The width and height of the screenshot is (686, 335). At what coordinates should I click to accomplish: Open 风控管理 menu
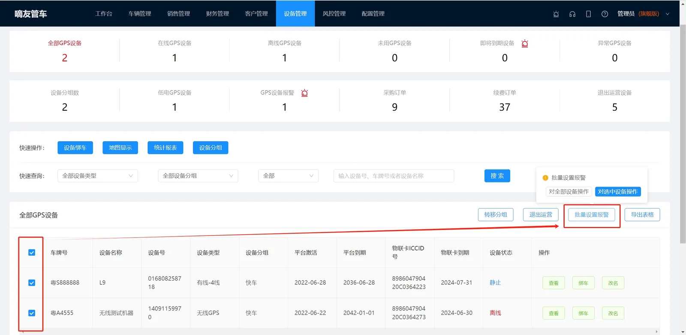(334, 14)
